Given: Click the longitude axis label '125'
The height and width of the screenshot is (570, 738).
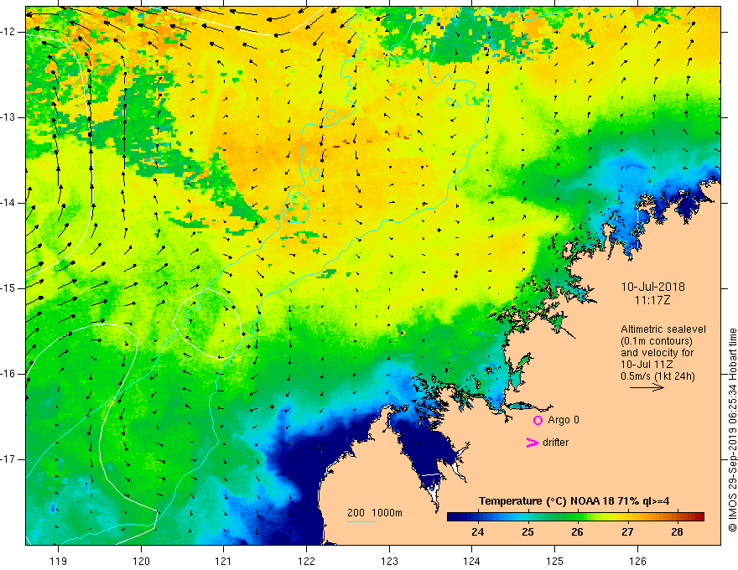Looking at the screenshot, I should click(554, 561).
